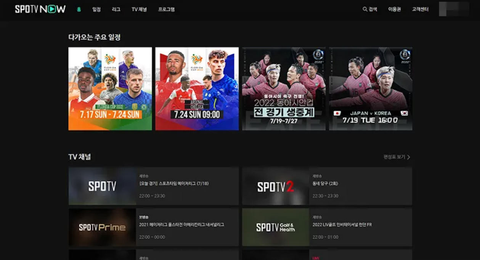The width and height of the screenshot is (480, 260).
Task: Open Japan v Korea 7/19 banner
Action: [x=371, y=89]
